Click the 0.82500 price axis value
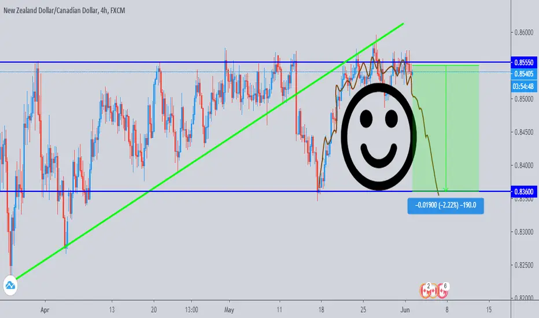539x318 pixels. point(524,265)
